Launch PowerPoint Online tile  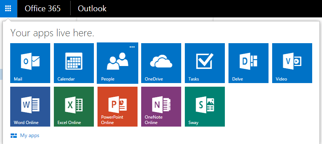[x=118, y=107]
